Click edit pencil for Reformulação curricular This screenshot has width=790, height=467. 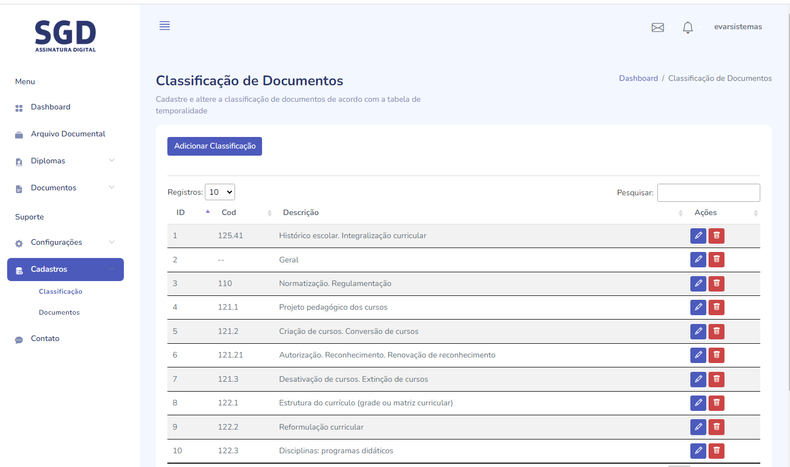698,427
